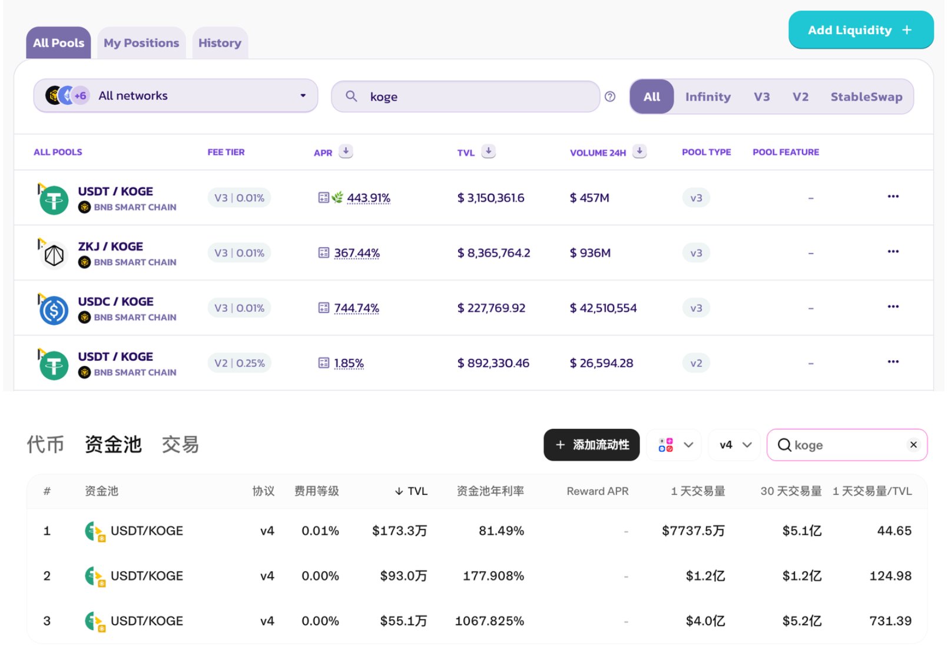The image size is (948, 659).
Task: Click the USDC / KOGE token icon
Action: (54, 309)
